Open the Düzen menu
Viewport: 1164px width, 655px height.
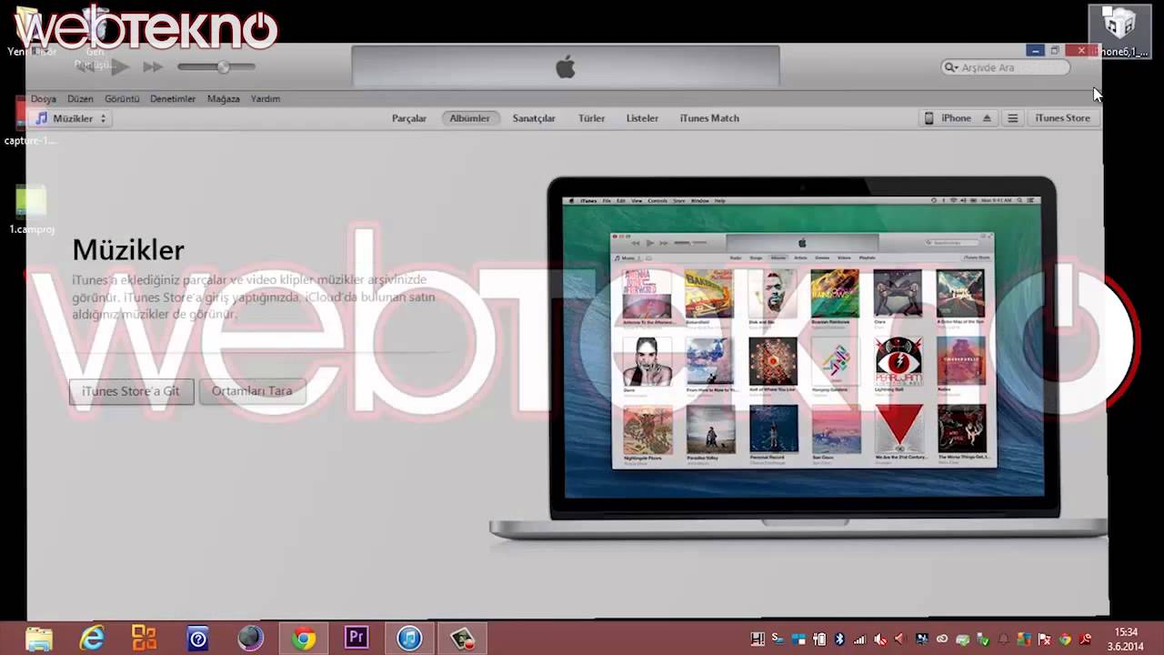coord(80,98)
